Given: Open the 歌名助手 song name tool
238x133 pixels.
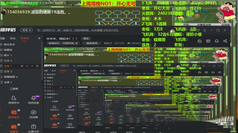Looking at the screenshot, I should [14, 114].
